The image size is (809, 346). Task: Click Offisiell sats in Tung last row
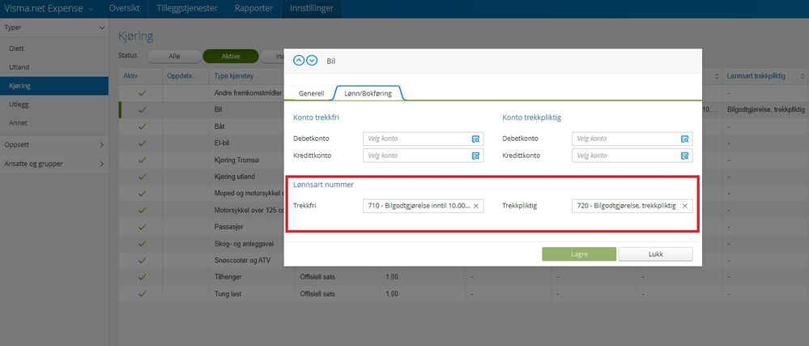317,294
